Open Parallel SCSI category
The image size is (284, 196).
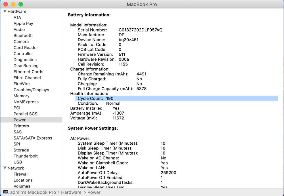(26, 114)
